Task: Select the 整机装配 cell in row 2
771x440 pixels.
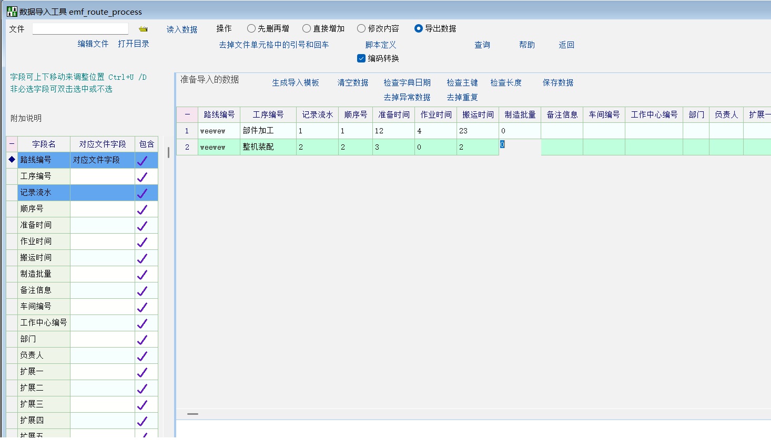Action: [268, 147]
